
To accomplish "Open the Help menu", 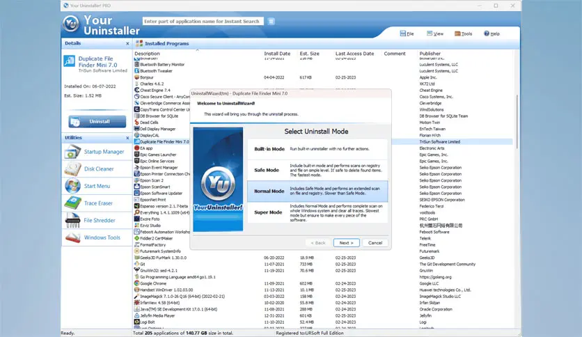I will tap(491, 33).
